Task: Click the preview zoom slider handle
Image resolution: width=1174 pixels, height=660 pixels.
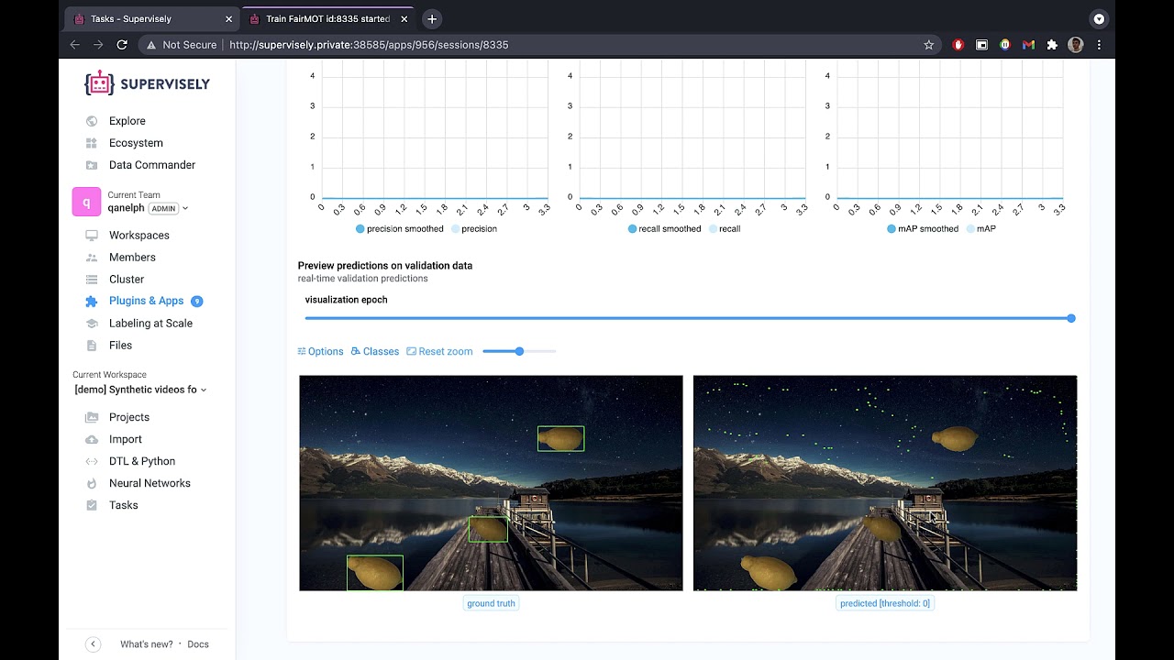Action: click(x=519, y=351)
